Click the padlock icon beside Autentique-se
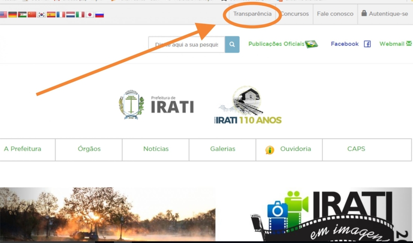Viewport: 413px width, 243px height. tap(364, 13)
